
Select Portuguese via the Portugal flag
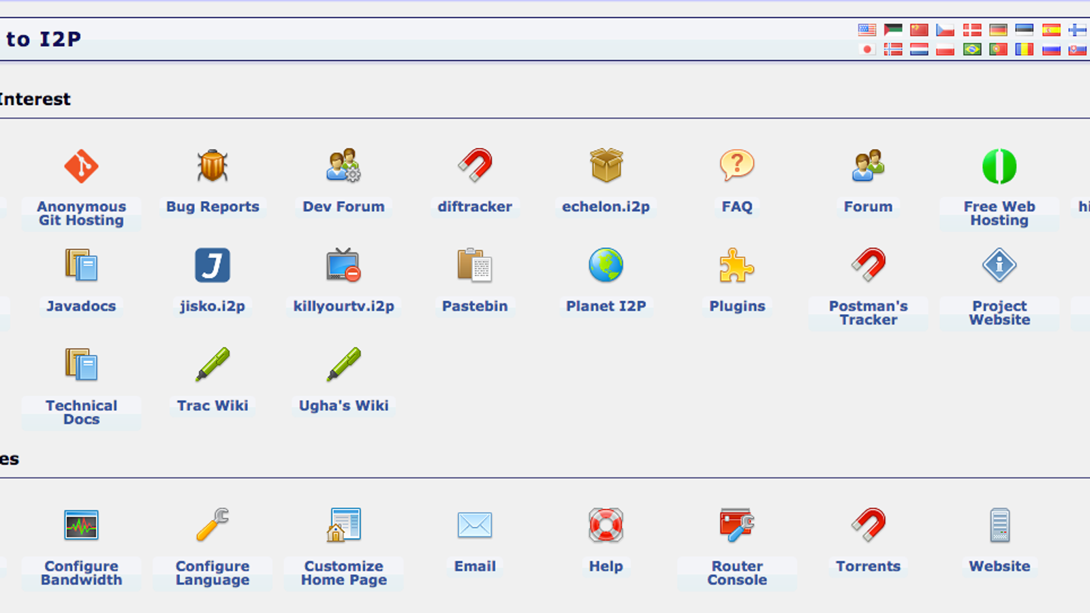(998, 49)
